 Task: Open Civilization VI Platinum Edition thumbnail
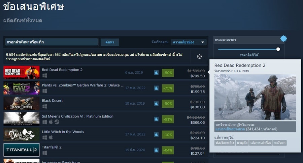22,119
